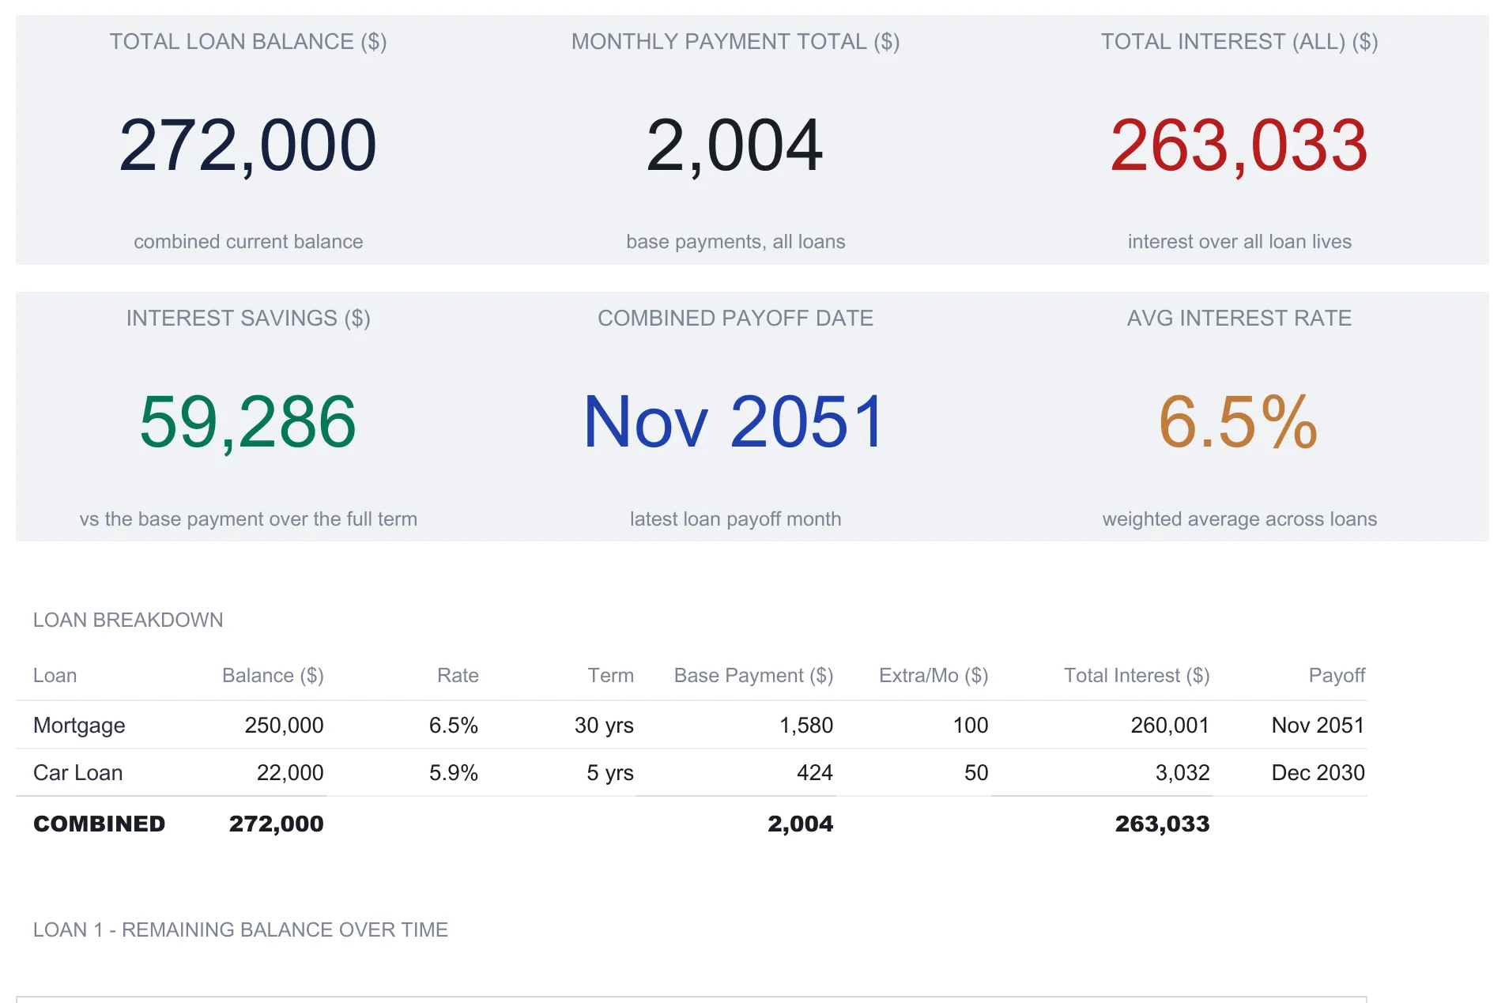Image resolution: width=1505 pixels, height=1003 pixels.
Task: Click the AVG INTEREST RATE card title
Action: tap(1239, 319)
